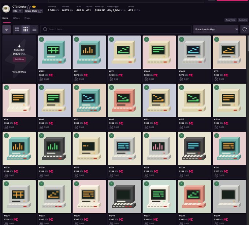Click the Magic Eden logo on item #1236

[51, 171]
